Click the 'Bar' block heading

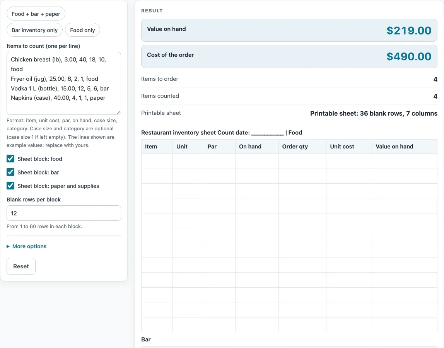146,339
